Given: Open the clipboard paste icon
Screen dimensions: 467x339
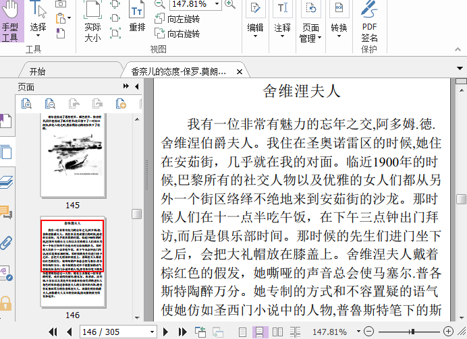Looking at the screenshot, I should tap(61, 18).
